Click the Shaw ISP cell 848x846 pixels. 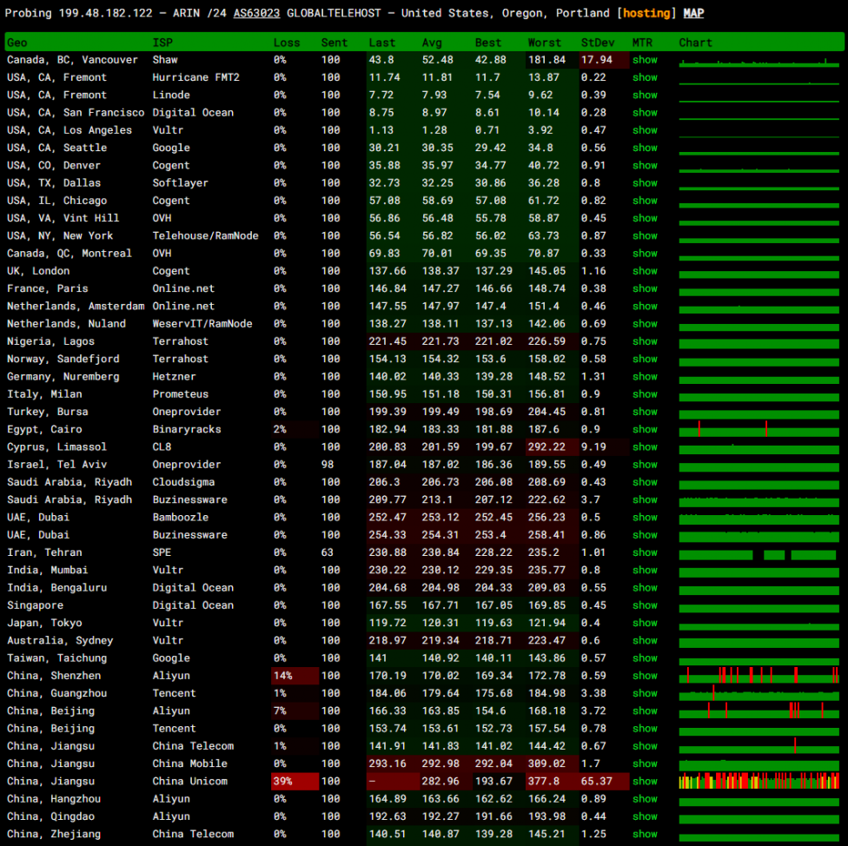tap(165, 60)
